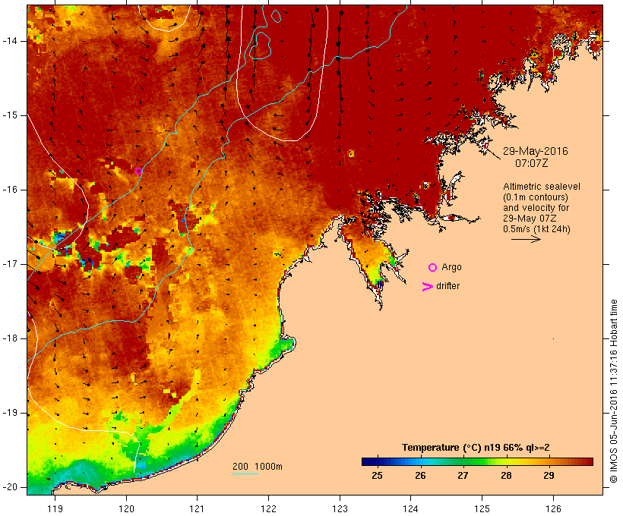The height and width of the screenshot is (516, 623).
Task: Click the longitude axis label 123
Action: 340,508
